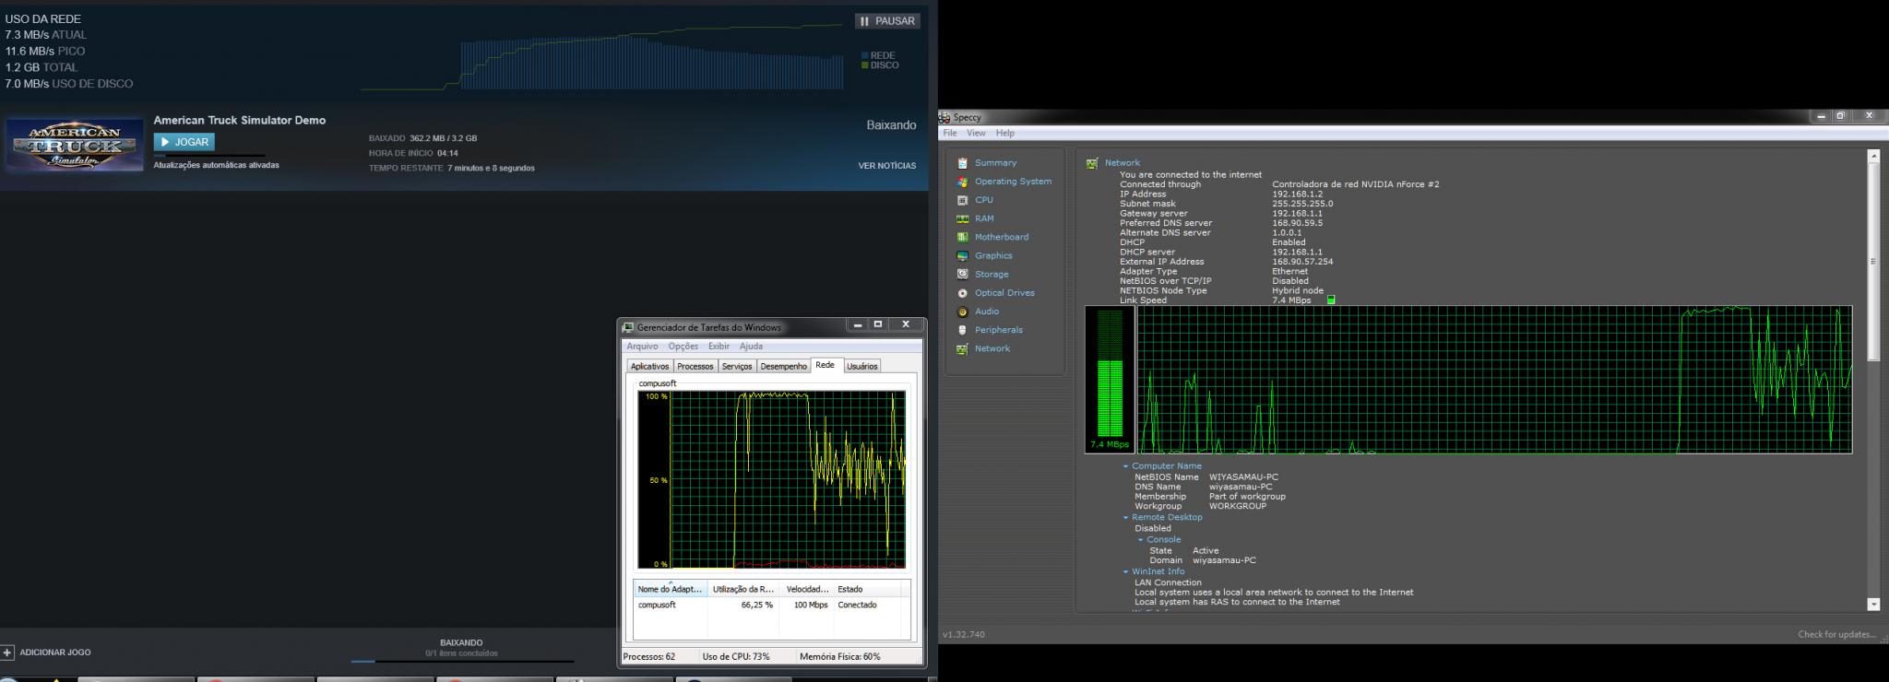The width and height of the screenshot is (1889, 682).
Task: Click the Motherboard icon in Speccy sidebar
Action: pyautogui.click(x=962, y=237)
